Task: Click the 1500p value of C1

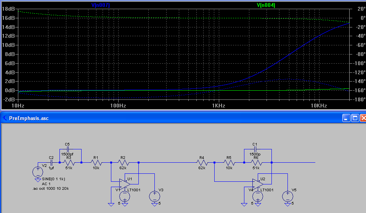Action: tap(255, 154)
